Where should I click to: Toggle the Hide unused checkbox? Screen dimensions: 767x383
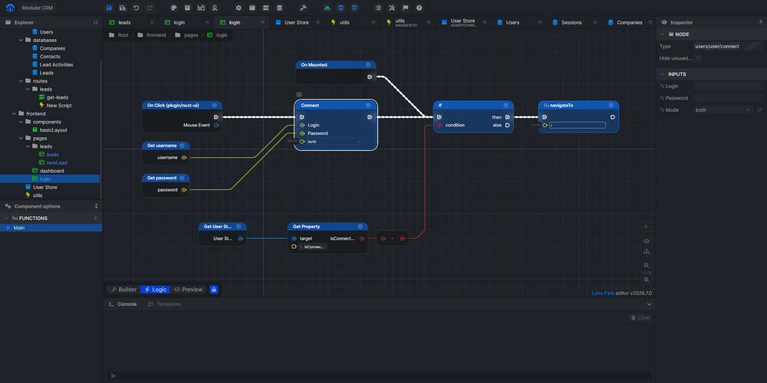[x=698, y=58]
